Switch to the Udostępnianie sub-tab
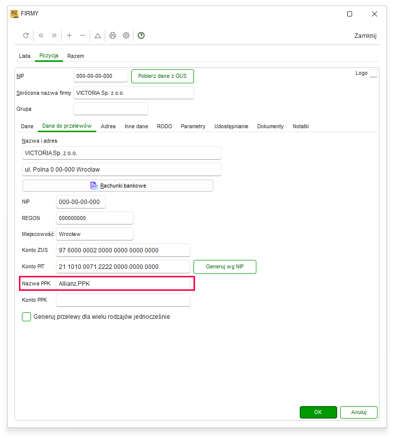Image resolution: width=398 pixels, height=438 pixels. [x=231, y=126]
